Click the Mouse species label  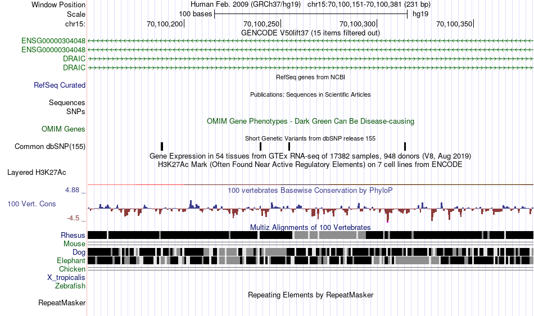[x=74, y=244]
